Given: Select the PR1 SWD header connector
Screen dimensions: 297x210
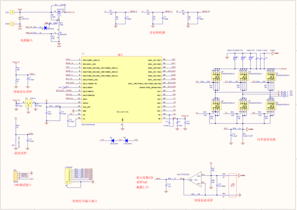Looking at the screenshot, I should tap(15, 176).
